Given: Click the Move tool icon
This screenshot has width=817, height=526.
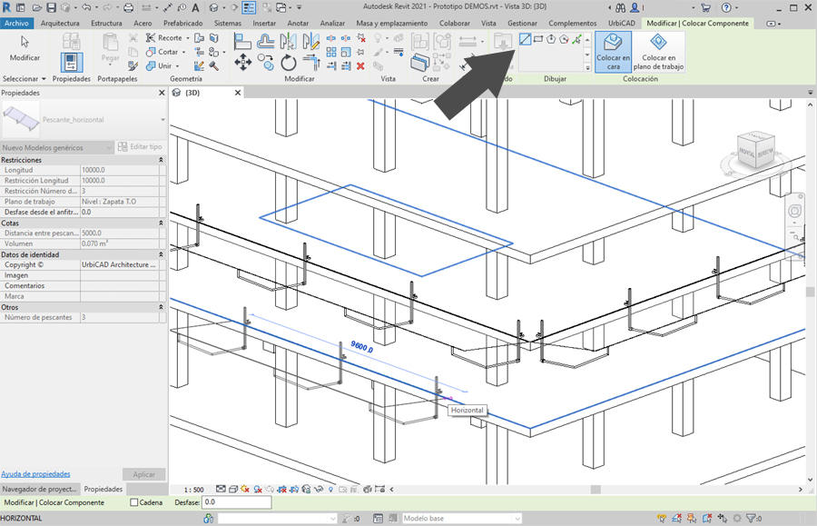Looking at the screenshot, I should (x=242, y=63).
